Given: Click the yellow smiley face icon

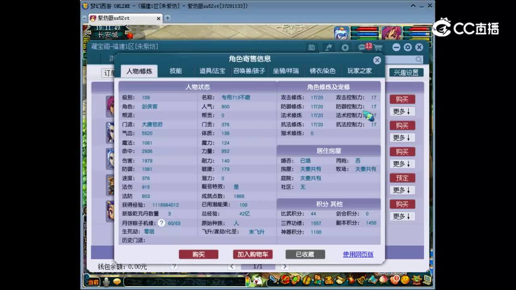Looking at the screenshot, I should (405, 279).
